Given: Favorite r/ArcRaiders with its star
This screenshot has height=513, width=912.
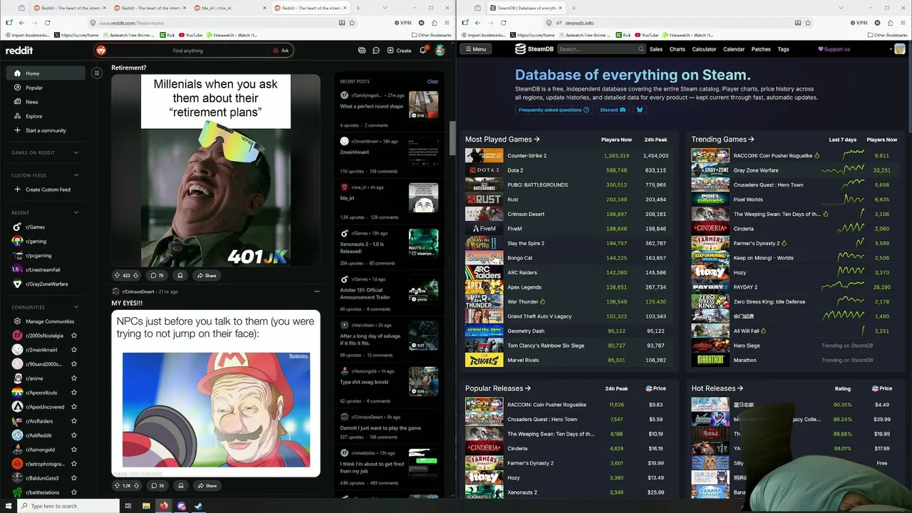Looking at the screenshot, I should (x=74, y=421).
